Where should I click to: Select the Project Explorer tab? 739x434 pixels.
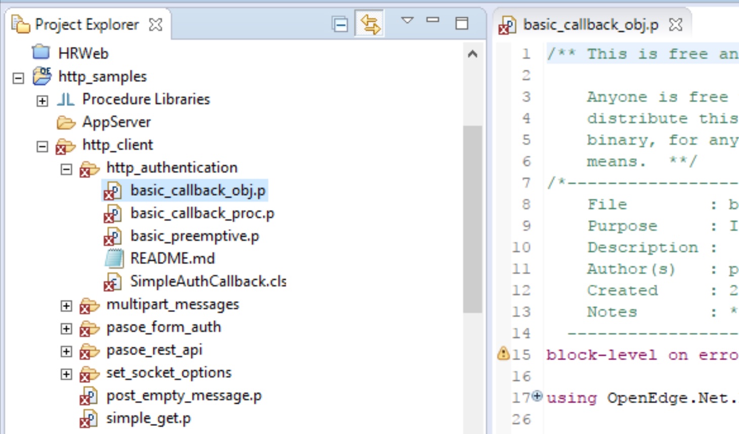(87, 24)
